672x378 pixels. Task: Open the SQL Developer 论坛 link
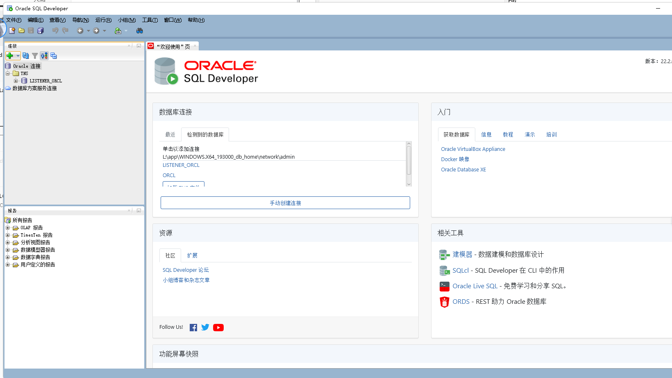(x=185, y=270)
